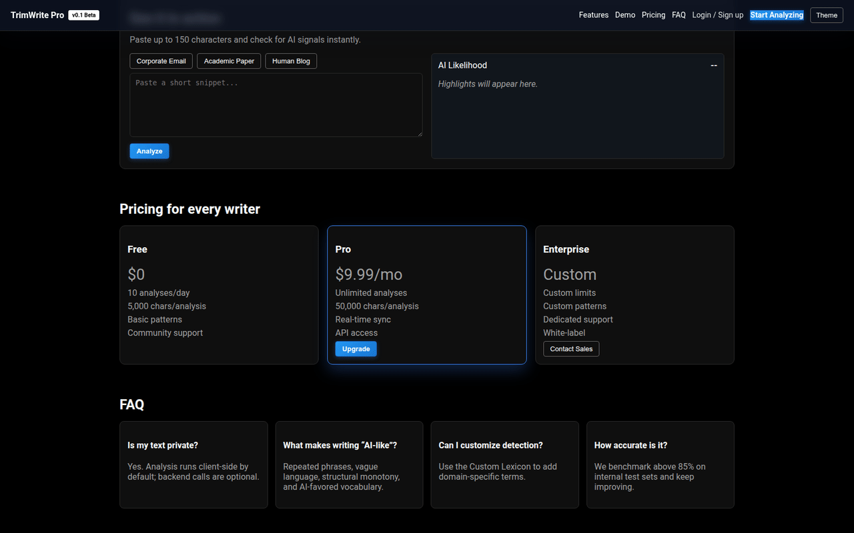Load the Corporate Email sample
The width and height of the screenshot is (854, 533).
tap(161, 61)
